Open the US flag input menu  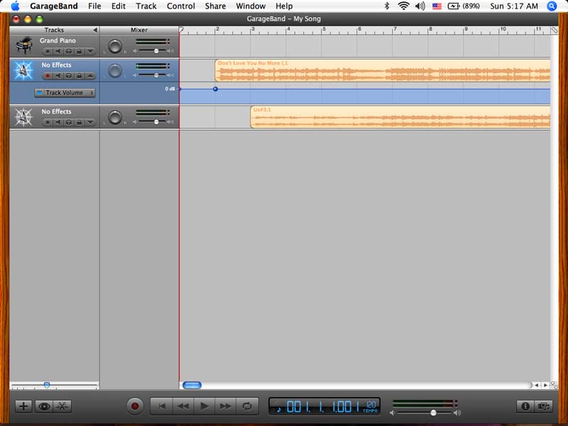coord(437,6)
